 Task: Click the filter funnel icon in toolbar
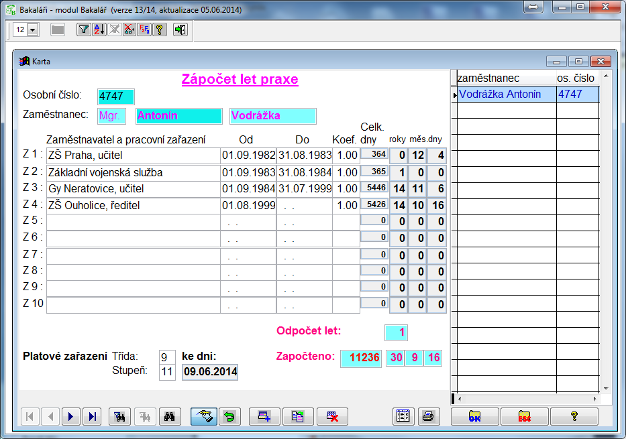[83, 29]
